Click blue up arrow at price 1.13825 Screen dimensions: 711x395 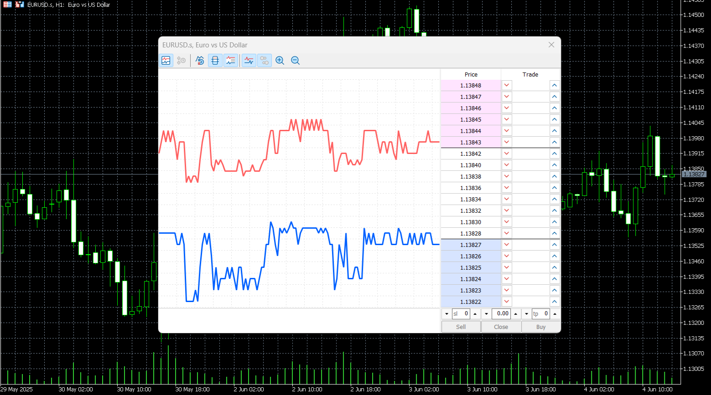coord(554,267)
